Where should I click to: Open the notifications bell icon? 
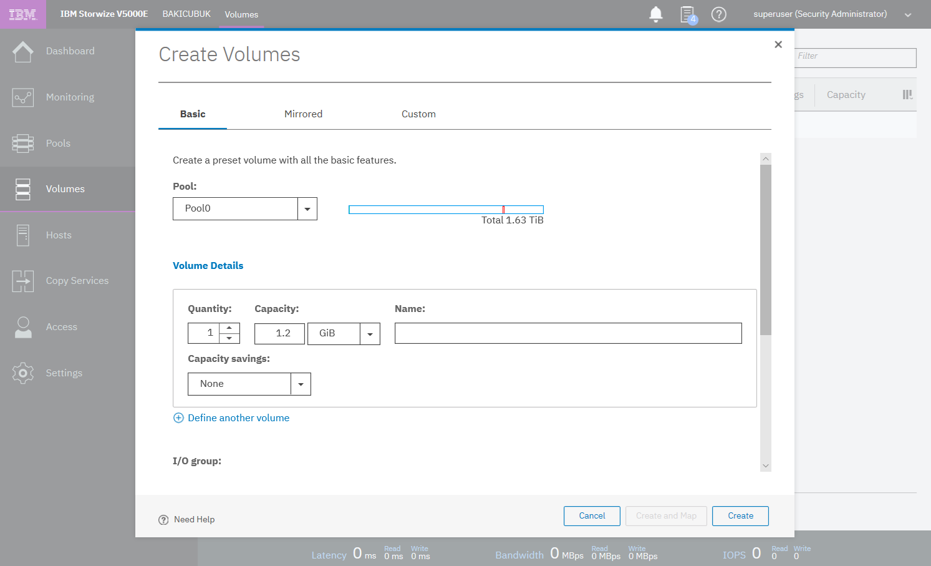pos(656,14)
